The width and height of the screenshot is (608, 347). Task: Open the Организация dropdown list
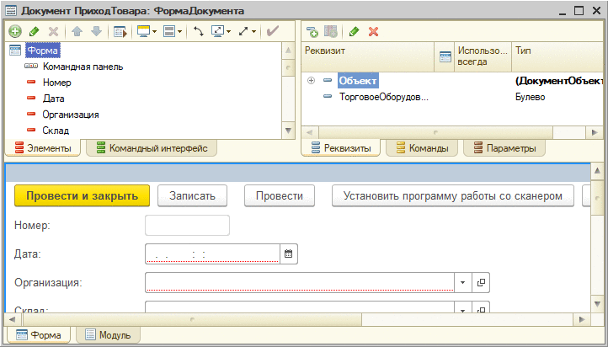point(462,283)
